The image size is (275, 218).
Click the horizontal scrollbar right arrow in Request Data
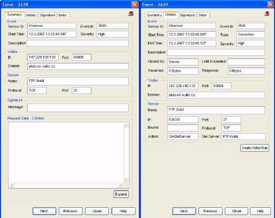120,186
